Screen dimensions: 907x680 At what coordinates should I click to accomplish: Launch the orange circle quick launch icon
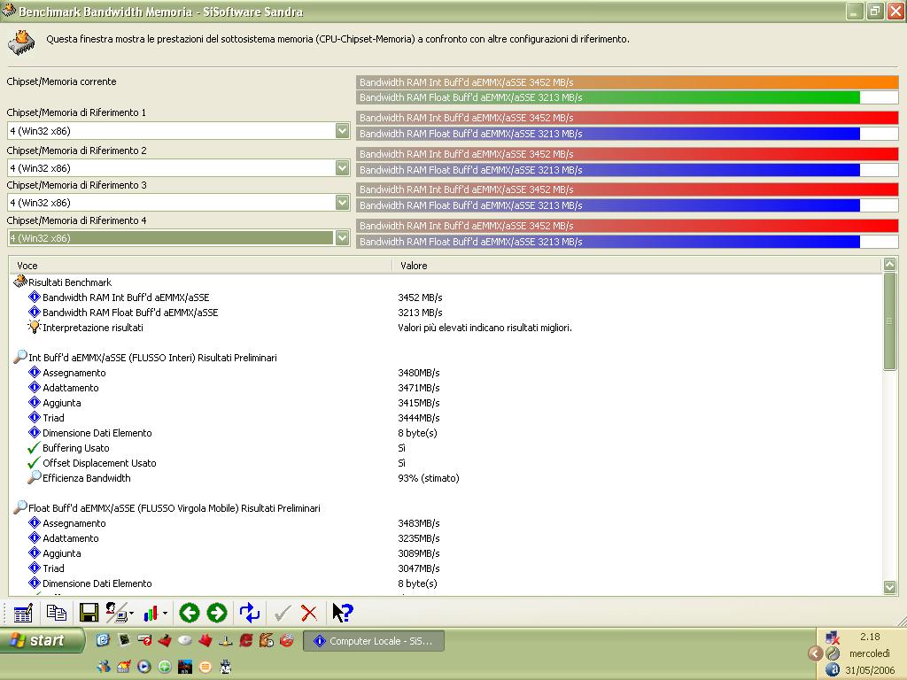tap(205, 667)
